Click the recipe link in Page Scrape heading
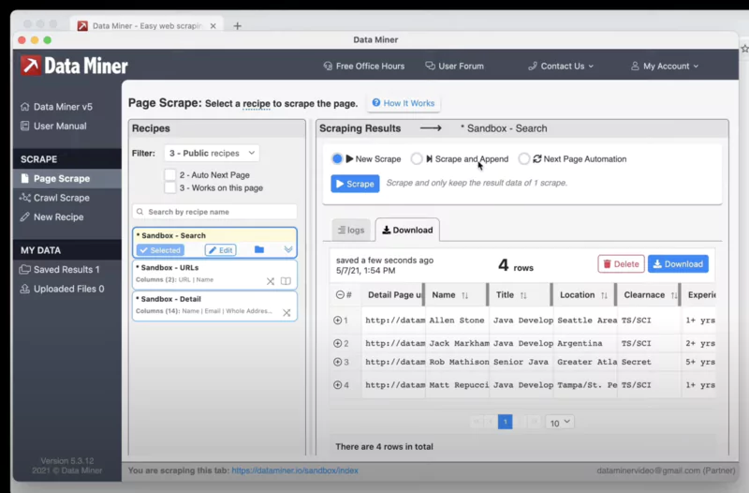The height and width of the screenshot is (493, 749). tap(257, 104)
